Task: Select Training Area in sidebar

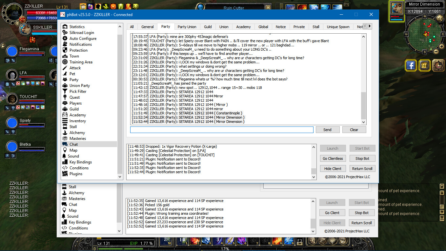Action: pos(81,62)
